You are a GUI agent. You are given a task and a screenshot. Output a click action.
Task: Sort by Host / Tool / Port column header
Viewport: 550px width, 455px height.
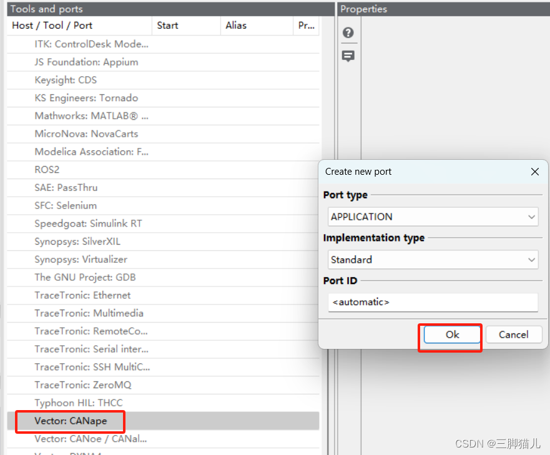click(79, 26)
